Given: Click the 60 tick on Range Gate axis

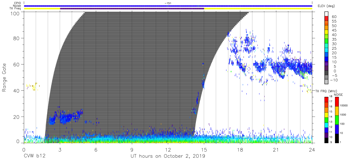Looking at the screenshot, I should click(17, 64).
